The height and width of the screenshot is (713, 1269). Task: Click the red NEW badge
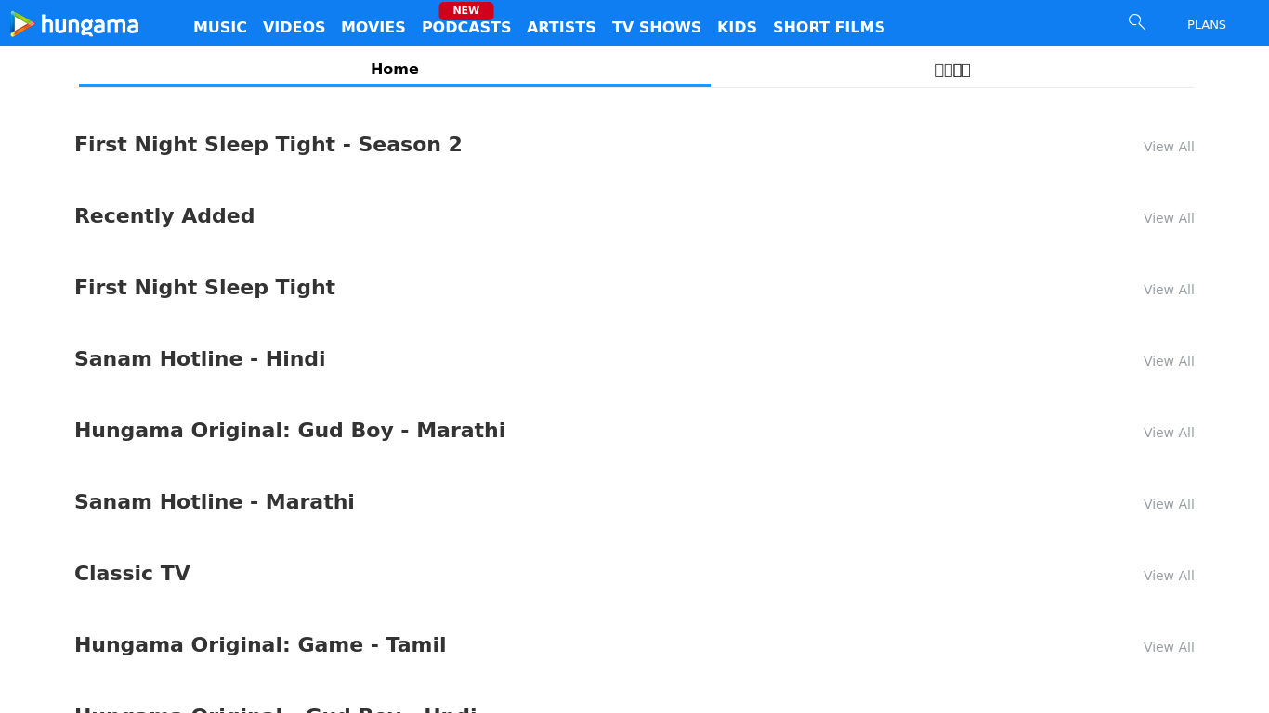point(465,10)
